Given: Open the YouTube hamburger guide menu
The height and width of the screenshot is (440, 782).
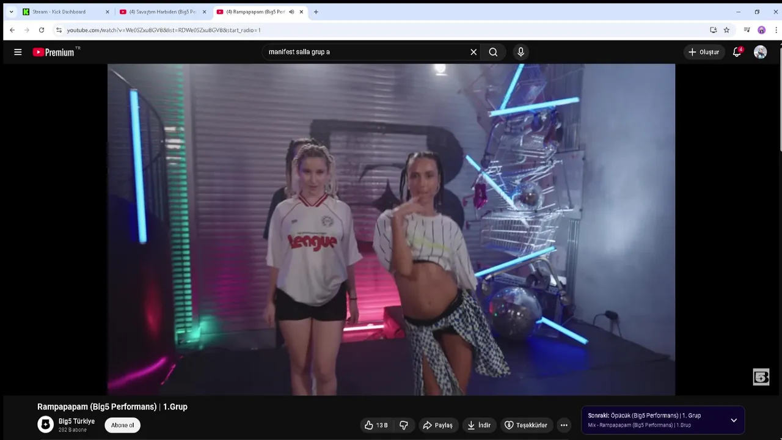Looking at the screenshot, I should 18,52.
